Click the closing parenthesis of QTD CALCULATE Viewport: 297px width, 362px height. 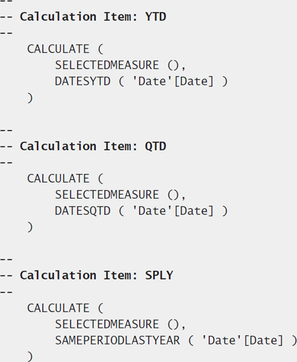pos(30,228)
